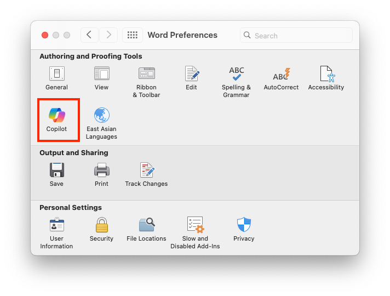Open Copilot settings
The image size is (390, 296).
[x=56, y=116]
